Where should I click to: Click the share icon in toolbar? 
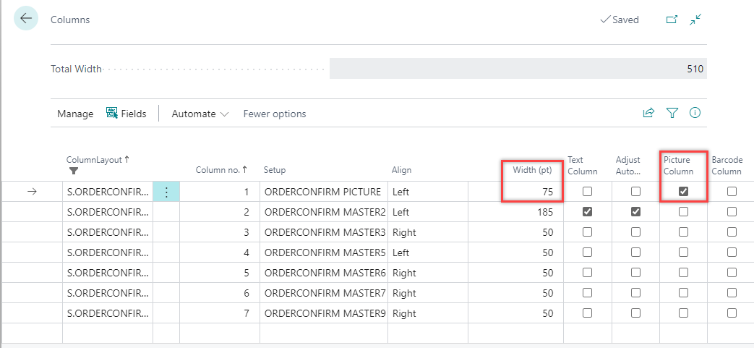point(648,113)
